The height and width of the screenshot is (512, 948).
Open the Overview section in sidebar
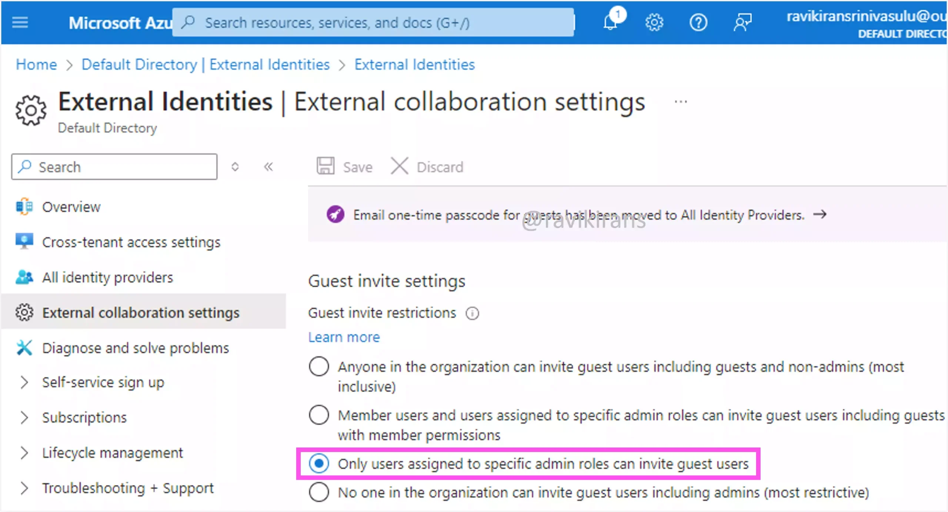[x=71, y=207]
